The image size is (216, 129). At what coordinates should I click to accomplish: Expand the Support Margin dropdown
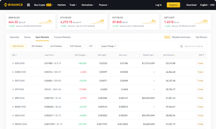[x=108, y=46]
